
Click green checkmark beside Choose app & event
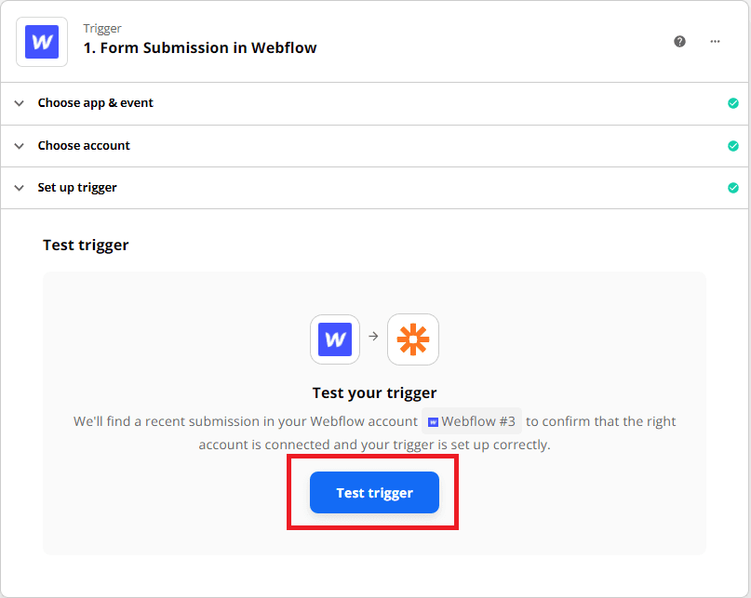(x=733, y=103)
